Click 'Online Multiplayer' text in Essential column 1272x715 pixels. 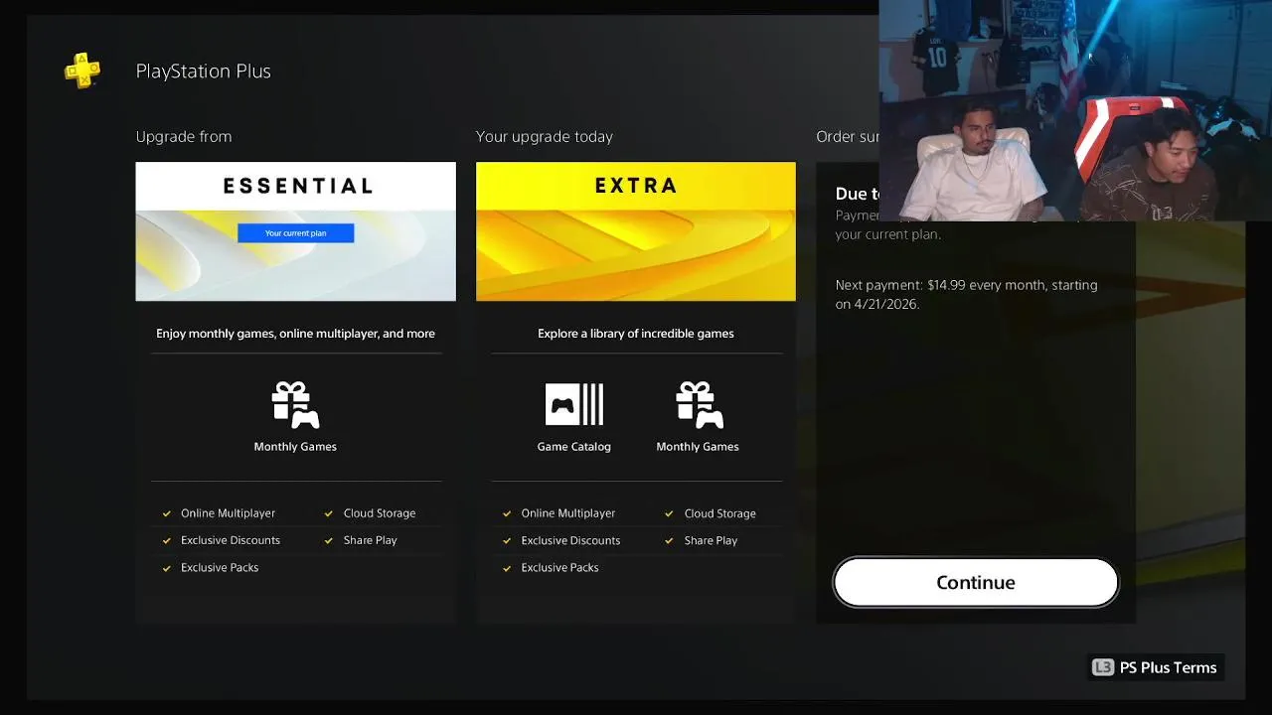coord(228,513)
